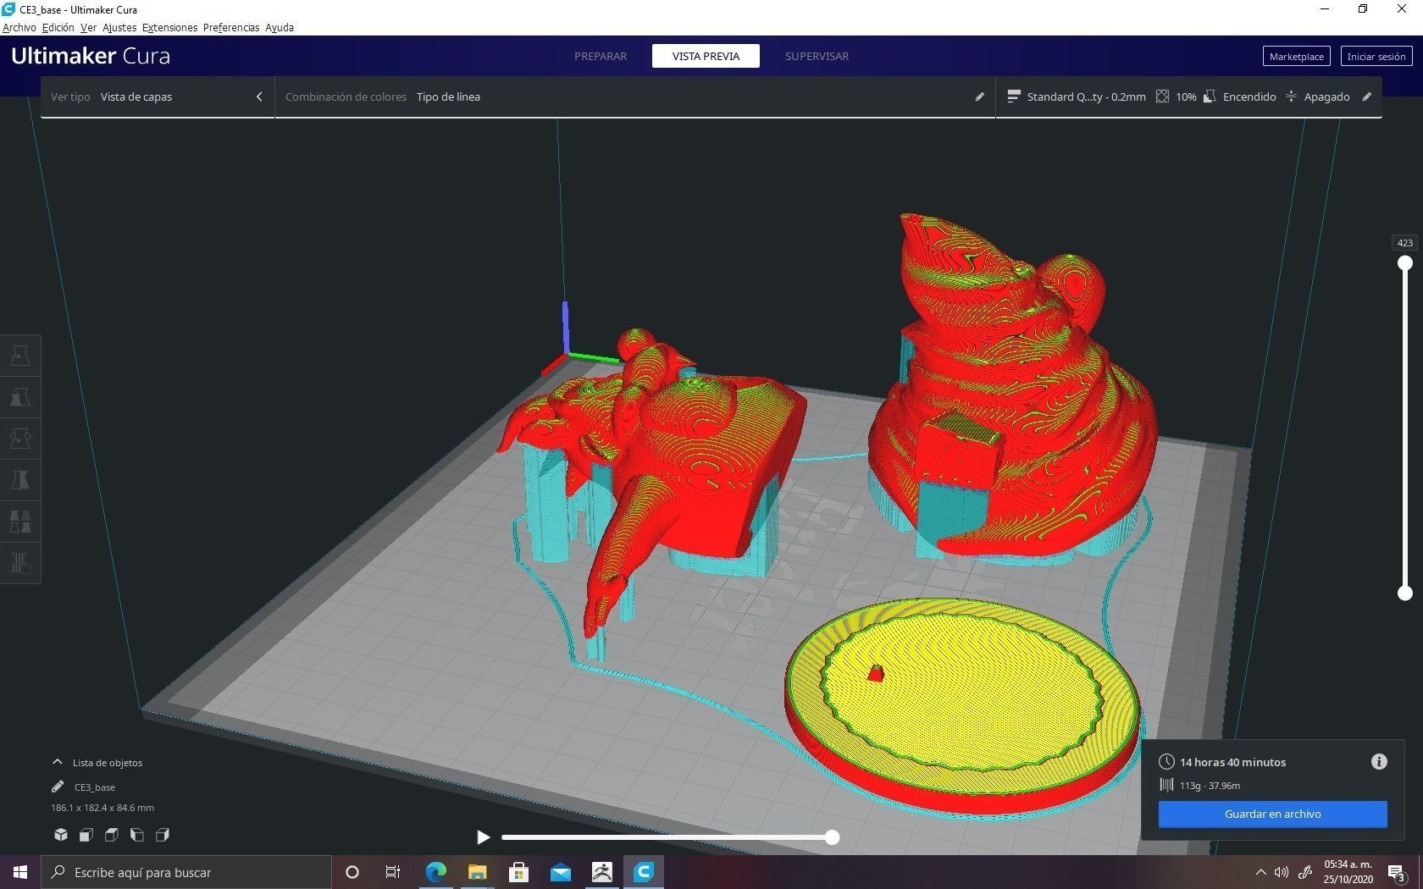This screenshot has height=889, width=1423.
Task: Open the Preferencias menu
Action: (x=231, y=27)
